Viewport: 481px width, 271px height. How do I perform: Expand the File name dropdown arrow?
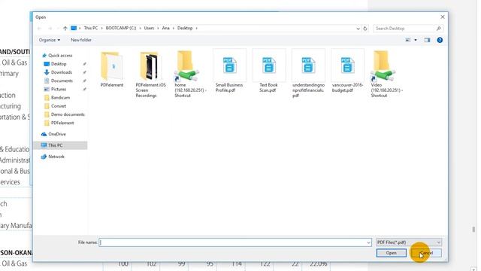368,242
